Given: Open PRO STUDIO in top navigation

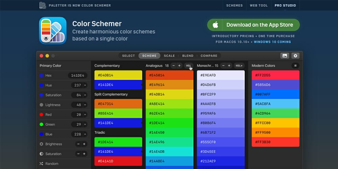Looking at the screenshot, I should tap(285, 5).
